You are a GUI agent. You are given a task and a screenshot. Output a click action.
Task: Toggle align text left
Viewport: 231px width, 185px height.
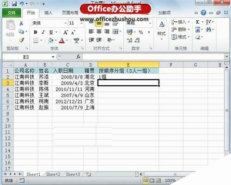coord(91,31)
